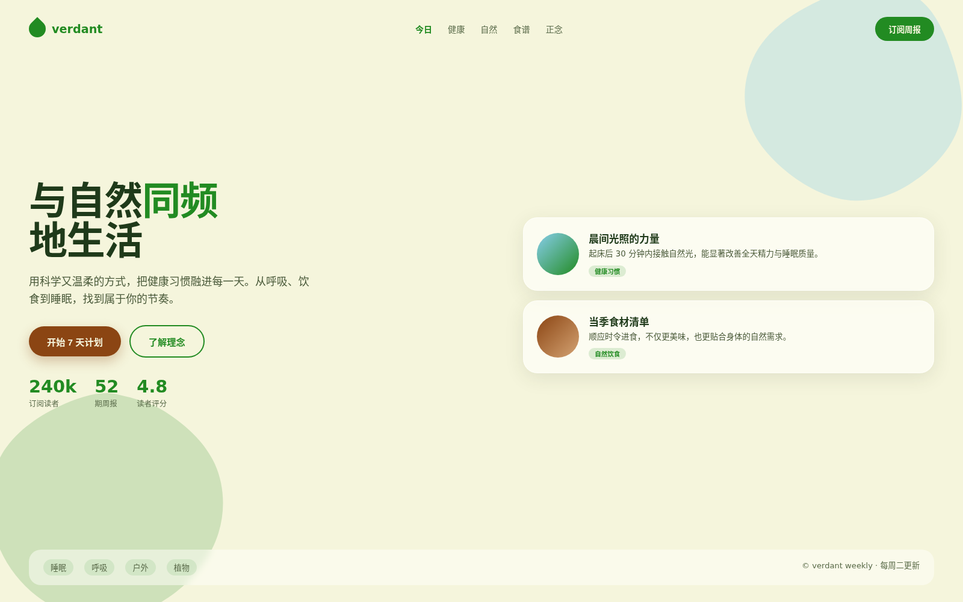Click the © verdant weekly footer text
Image resolution: width=963 pixels, height=602 pixels.
click(x=861, y=566)
